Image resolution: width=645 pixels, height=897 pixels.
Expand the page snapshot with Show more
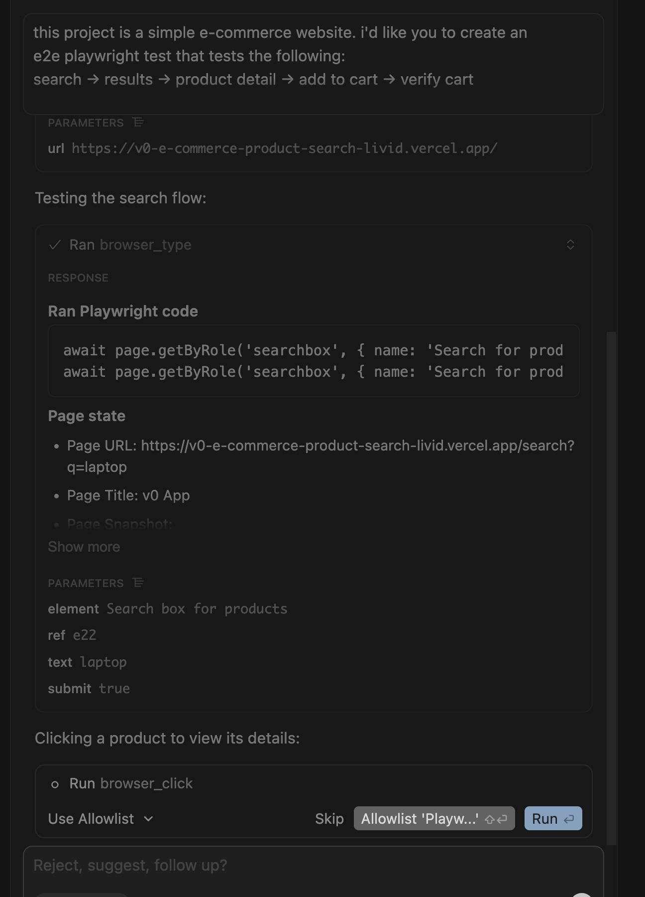[84, 547]
